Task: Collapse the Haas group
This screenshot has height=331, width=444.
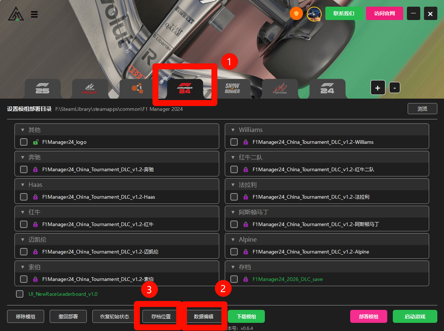Action: 23,185
